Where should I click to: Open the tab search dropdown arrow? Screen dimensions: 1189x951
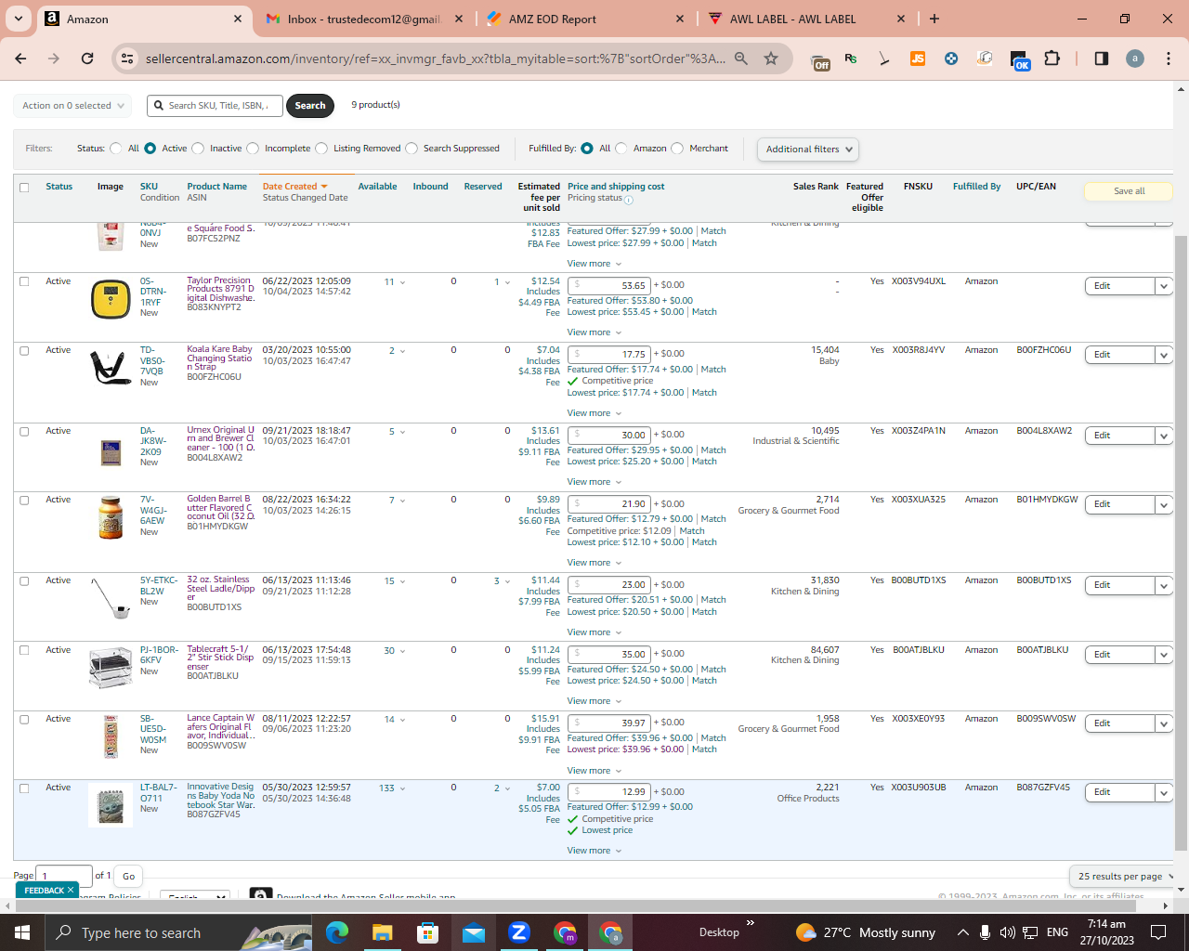click(x=19, y=19)
